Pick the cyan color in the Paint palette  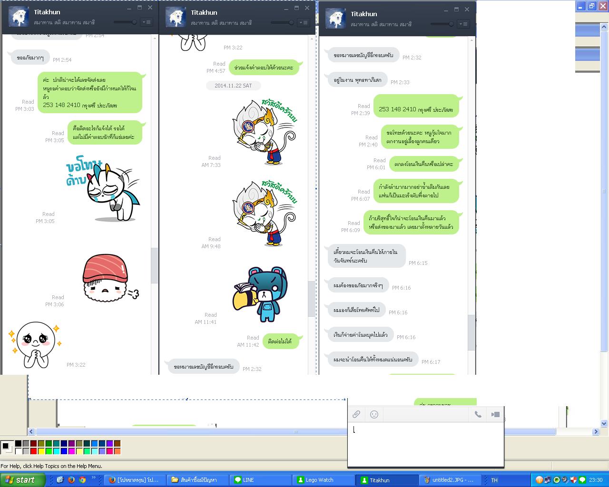coord(56,451)
